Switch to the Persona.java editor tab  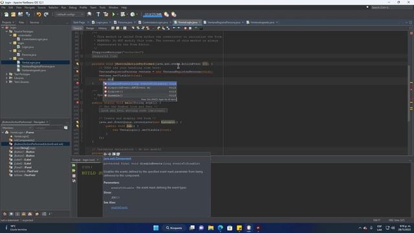pos(125,23)
